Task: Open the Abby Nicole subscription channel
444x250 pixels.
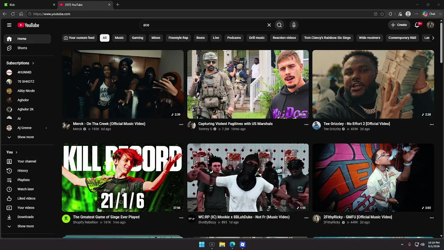Action: point(28,91)
